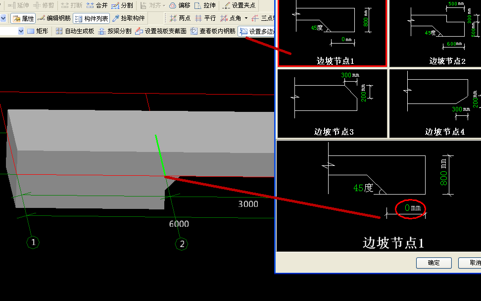Open the dropdown left of 属性
This screenshot has width=481, height=301.
point(3,18)
